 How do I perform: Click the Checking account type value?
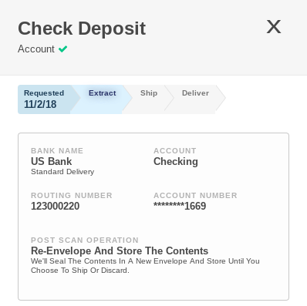coord(176,162)
